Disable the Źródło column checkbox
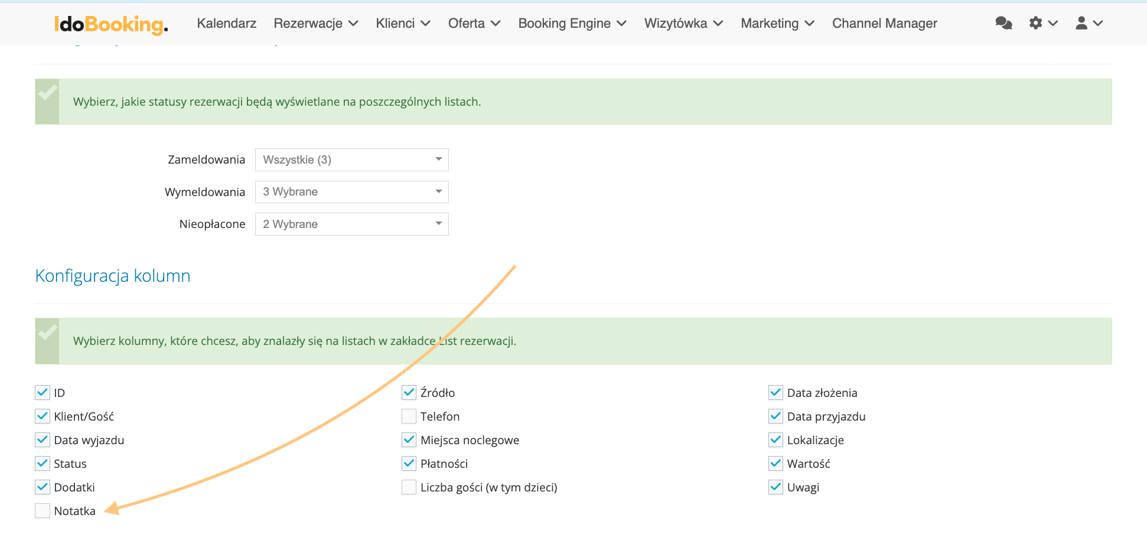 [x=409, y=393]
